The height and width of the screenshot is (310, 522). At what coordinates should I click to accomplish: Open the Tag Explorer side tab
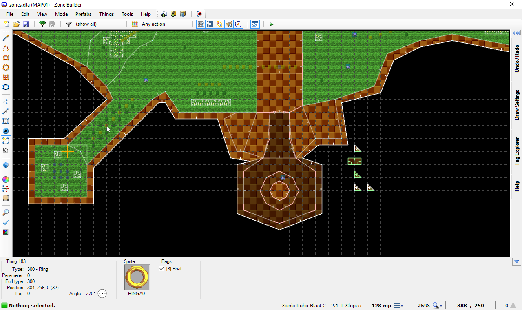[517, 151]
